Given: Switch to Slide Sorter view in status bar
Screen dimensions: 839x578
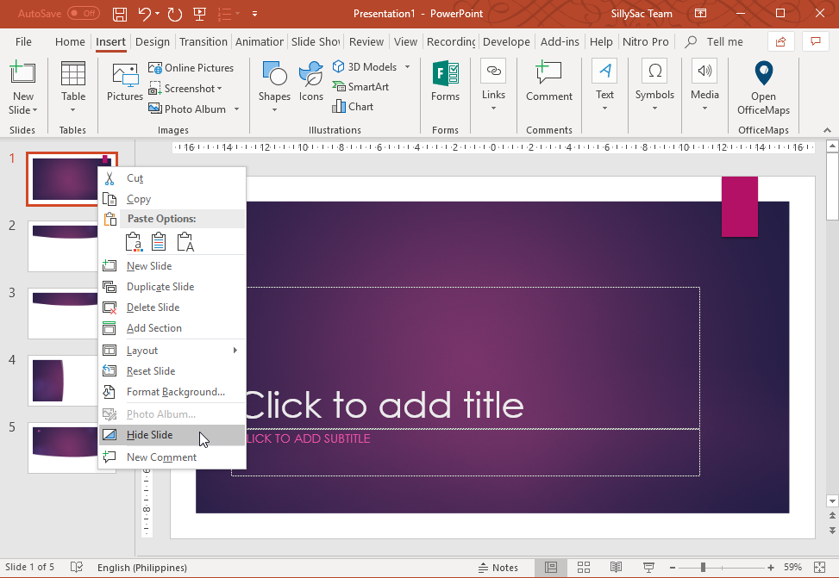Looking at the screenshot, I should click(583, 567).
